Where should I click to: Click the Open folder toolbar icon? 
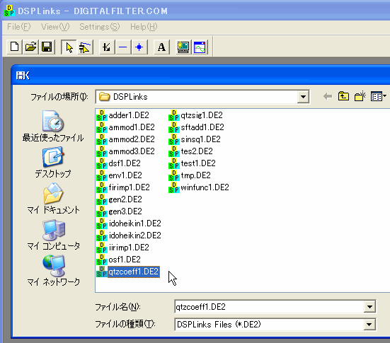[x=30, y=47]
